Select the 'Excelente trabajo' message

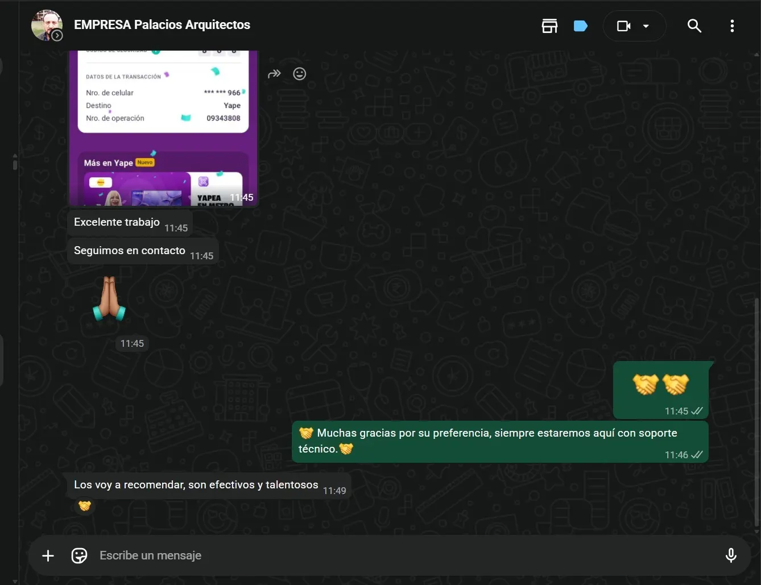[x=130, y=222]
